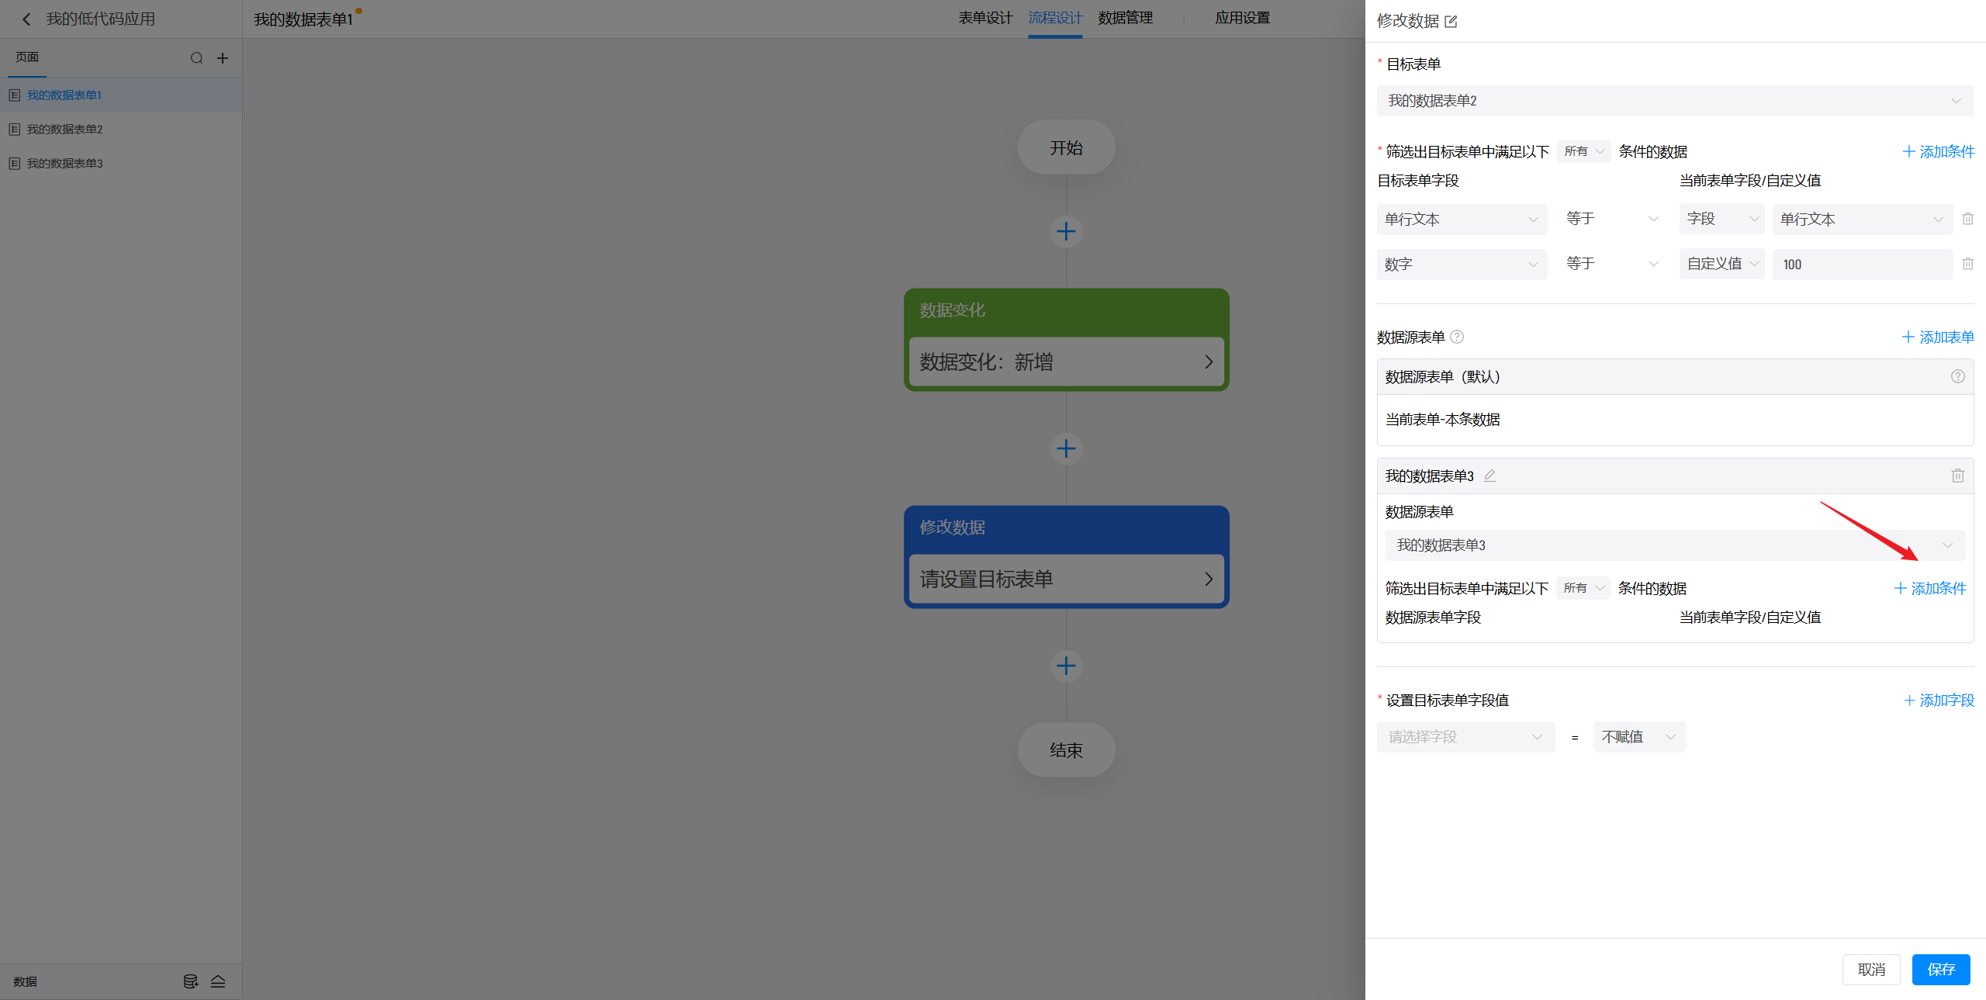1986x1000 pixels.
Task: Go back using the arrow beside 我的低代码应用
Action: [x=26, y=19]
